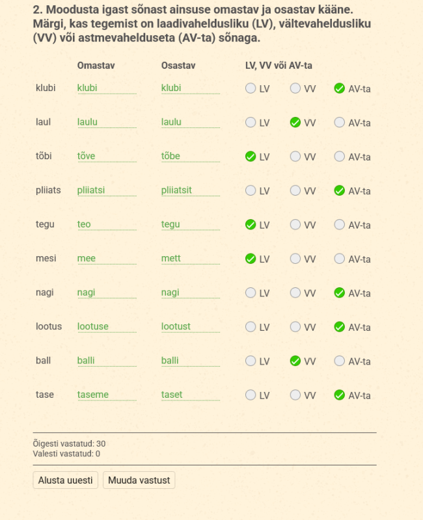
Task: Choose AV-ta option for laul row
Action: (x=340, y=122)
